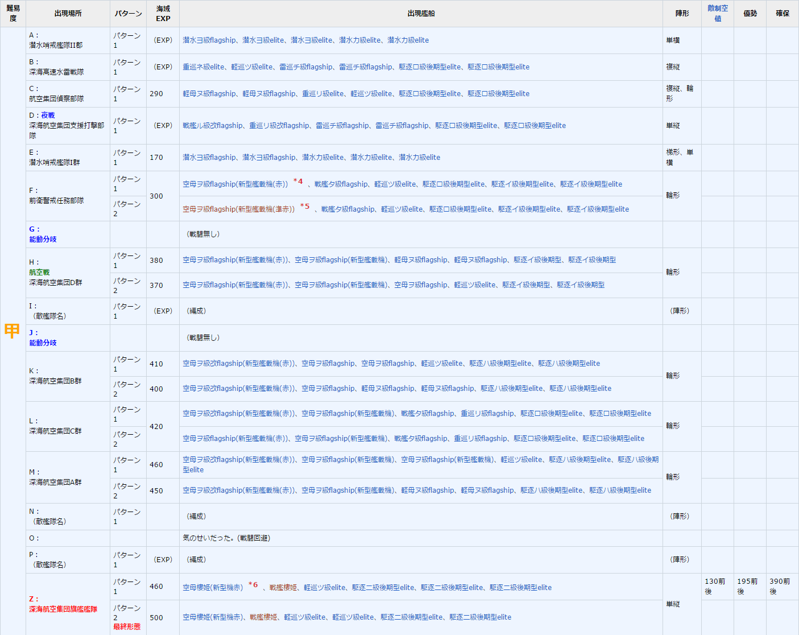This screenshot has width=799, height=635.
Task: Select the 陣形 column header
Action: tap(682, 14)
